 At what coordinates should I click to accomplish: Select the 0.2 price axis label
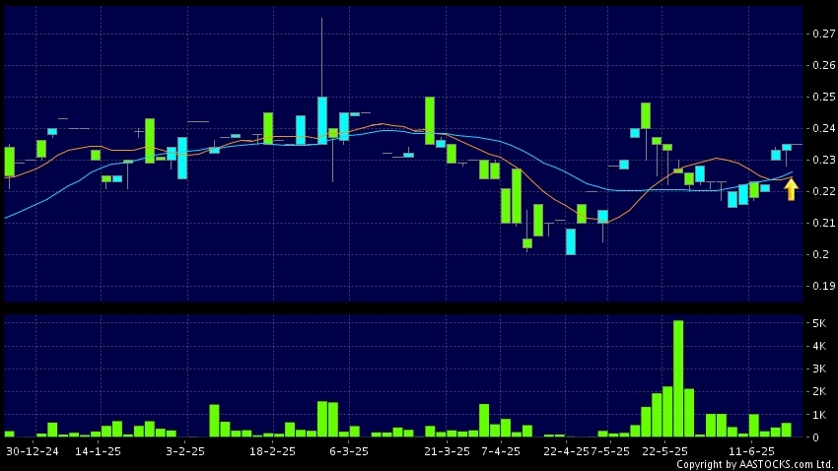[x=821, y=254]
